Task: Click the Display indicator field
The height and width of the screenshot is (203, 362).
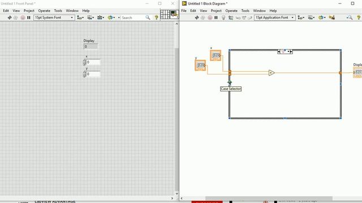Action: [90, 46]
